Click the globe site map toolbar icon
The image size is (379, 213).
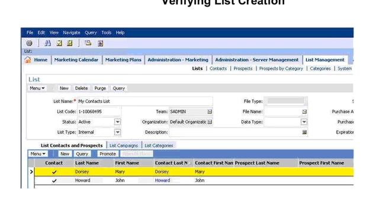click(29, 43)
